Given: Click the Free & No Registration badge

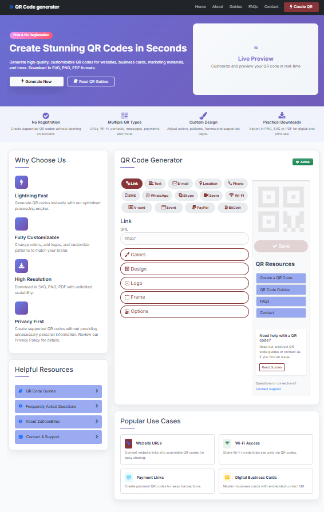Looking at the screenshot, I should [31, 35].
